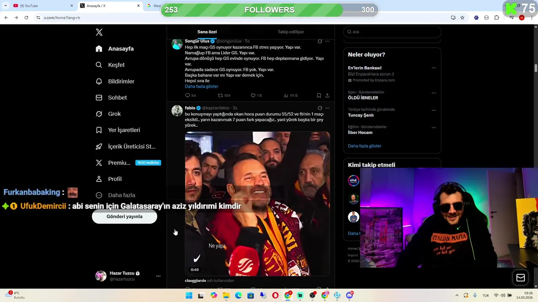
Task: Open Grok from sidebar
Action: coord(108,114)
